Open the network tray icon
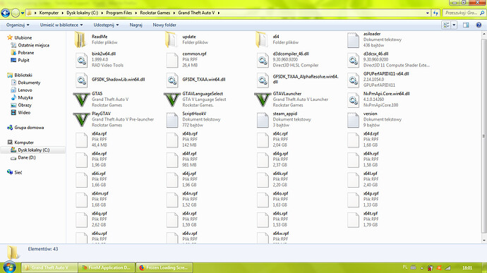This screenshot has width=487, height=273. tap(448, 267)
